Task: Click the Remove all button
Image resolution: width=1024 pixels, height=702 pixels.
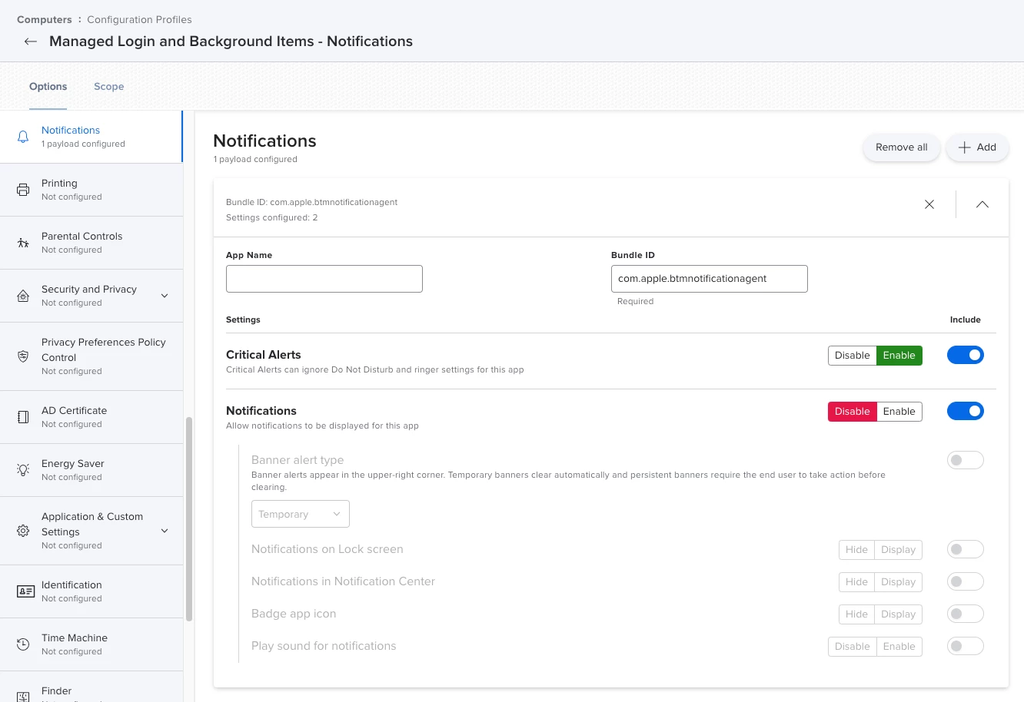Action: 902,147
